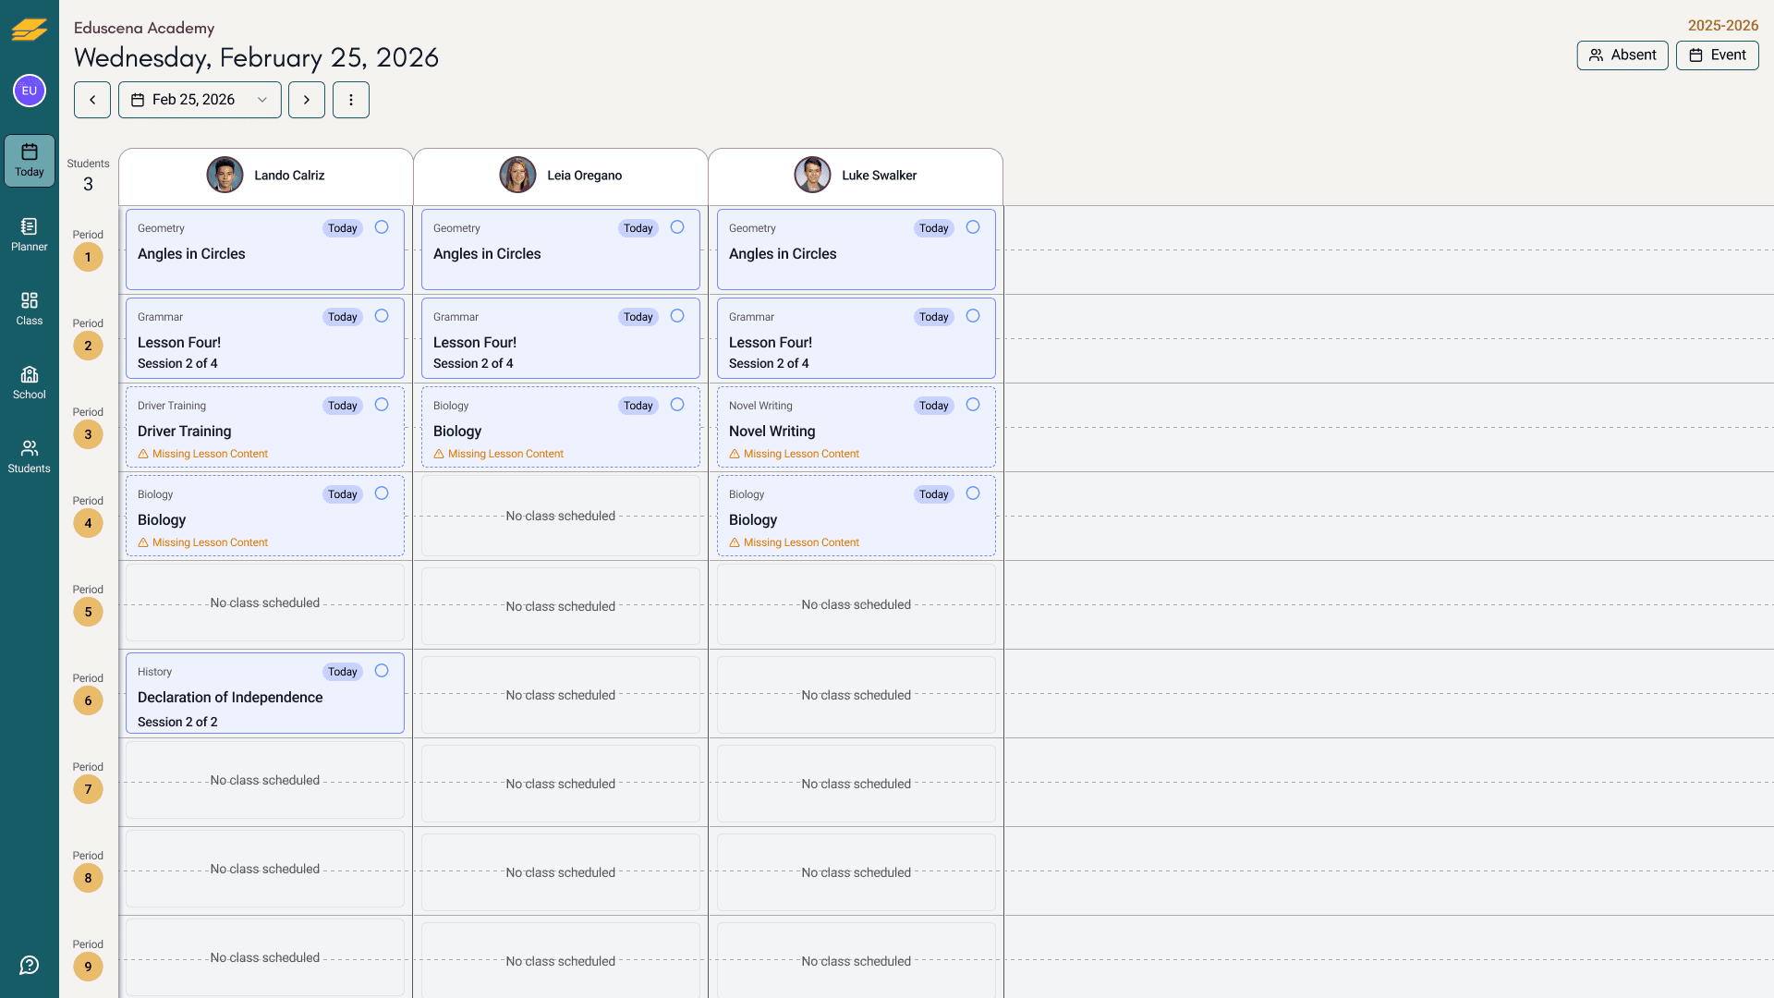Select the Today calendar icon in the sidebar
1774x998 pixels.
click(29, 160)
